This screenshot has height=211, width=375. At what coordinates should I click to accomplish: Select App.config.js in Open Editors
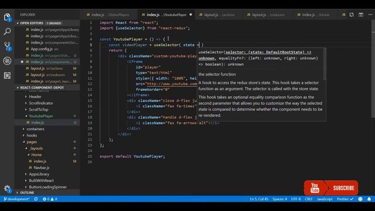click(47, 49)
